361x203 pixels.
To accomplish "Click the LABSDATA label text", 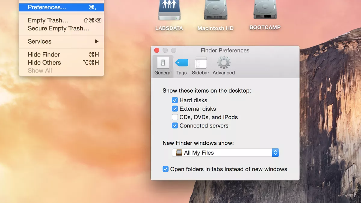I will point(169,28).
